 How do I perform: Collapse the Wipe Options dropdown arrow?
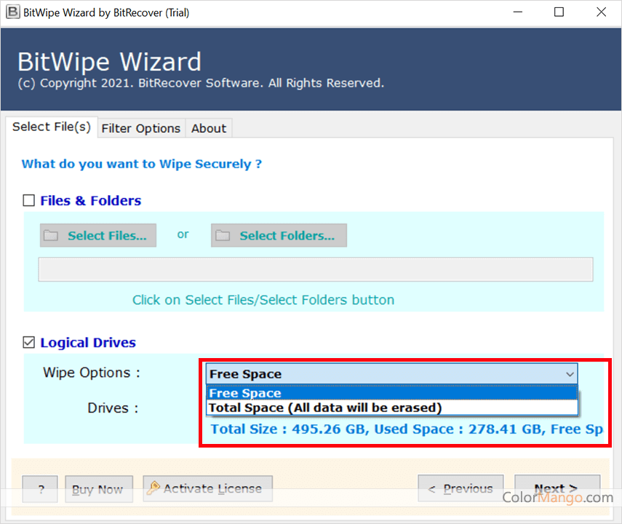click(x=570, y=374)
